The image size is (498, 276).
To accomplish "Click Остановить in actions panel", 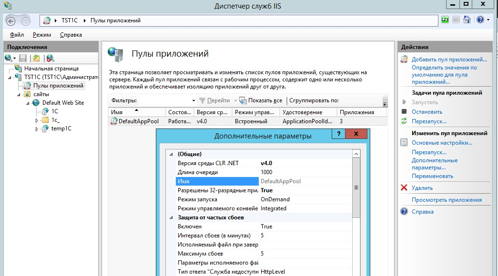I will 427,112.
